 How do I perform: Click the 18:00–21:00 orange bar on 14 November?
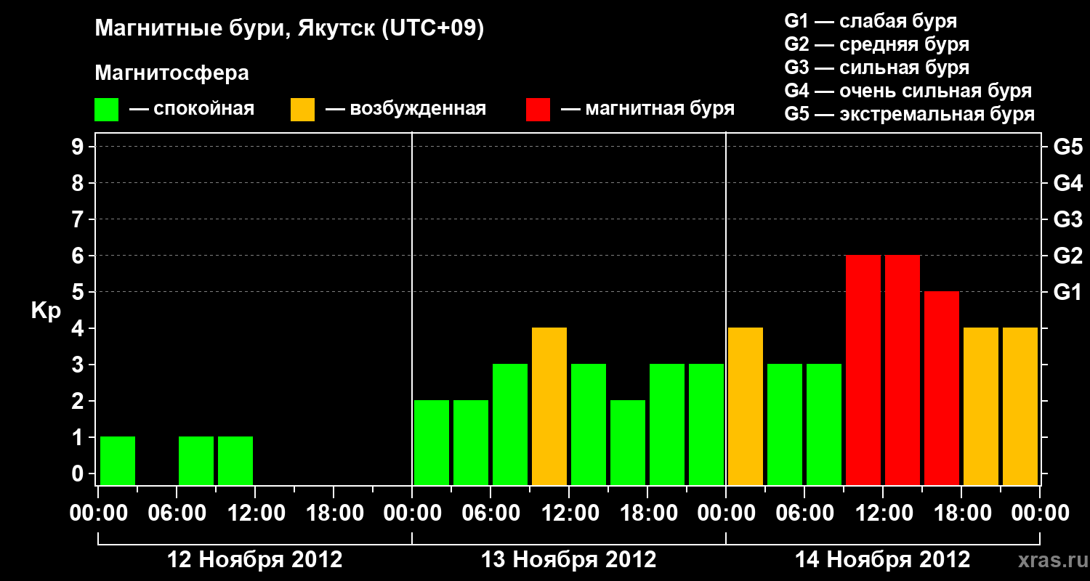pos(981,406)
